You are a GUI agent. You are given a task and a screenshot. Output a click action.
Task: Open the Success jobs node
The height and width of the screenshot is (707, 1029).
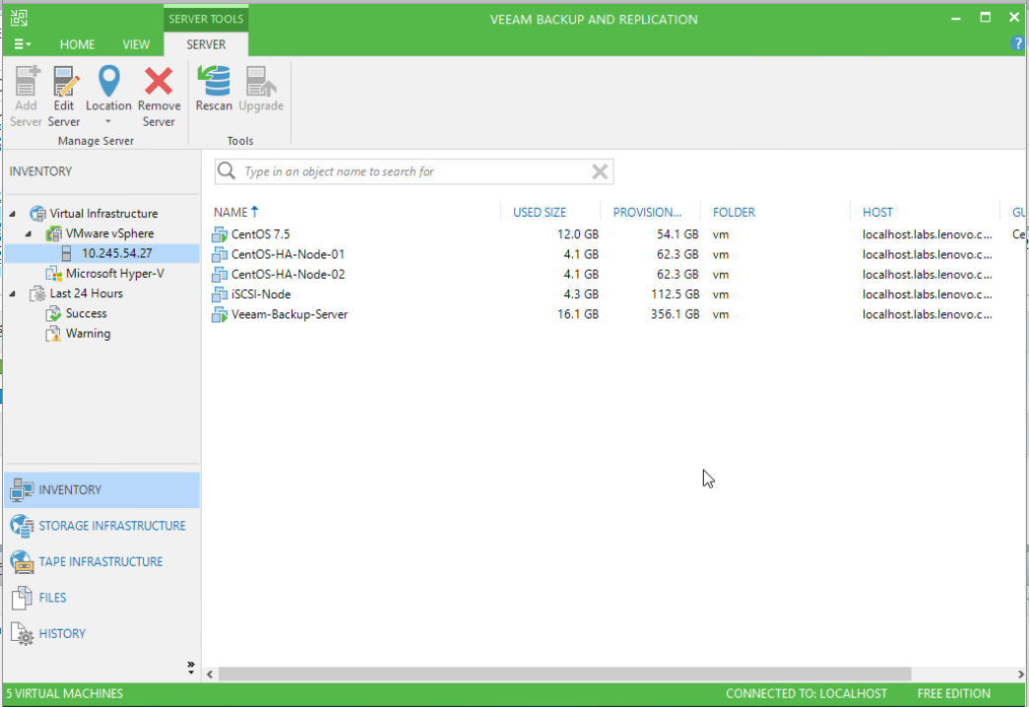(x=86, y=313)
